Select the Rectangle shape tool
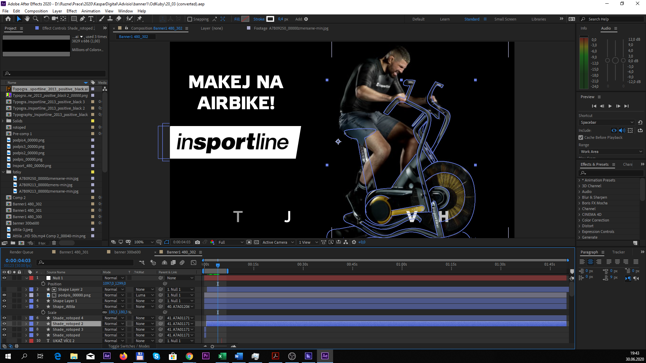 coord(74,19)
